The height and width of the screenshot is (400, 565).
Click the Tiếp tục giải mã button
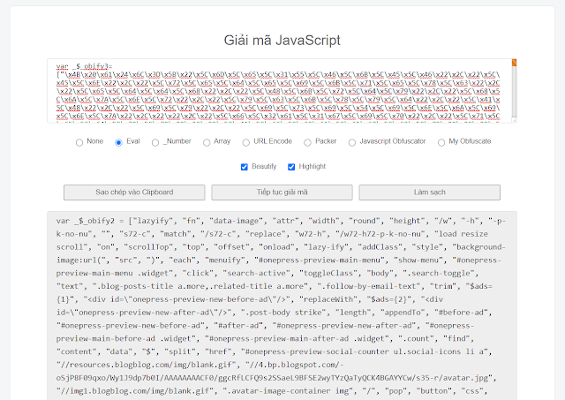282,192
